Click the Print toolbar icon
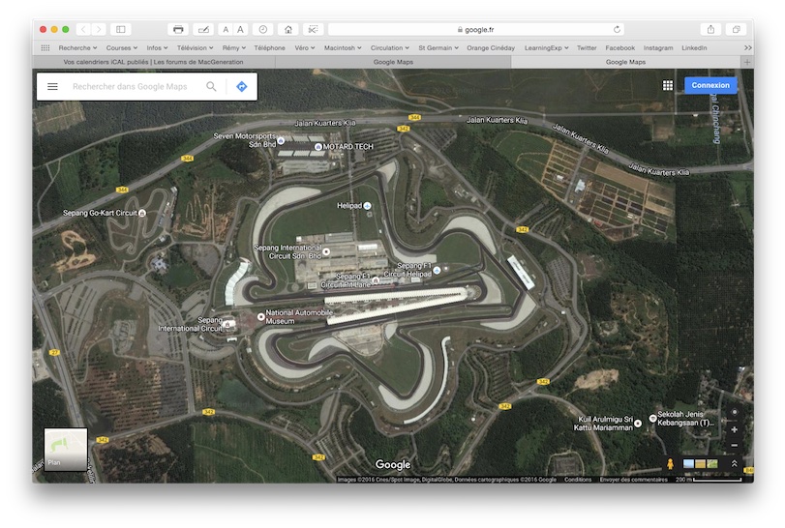 (178, 30)
